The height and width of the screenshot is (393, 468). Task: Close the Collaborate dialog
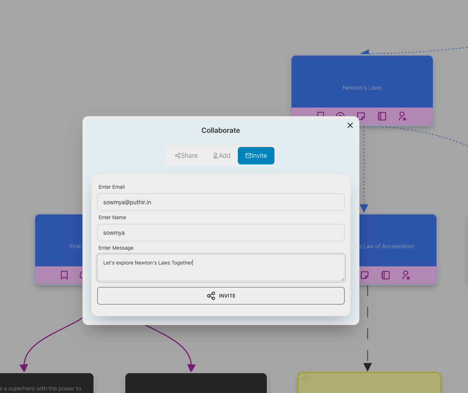click(x=350, y=125)
